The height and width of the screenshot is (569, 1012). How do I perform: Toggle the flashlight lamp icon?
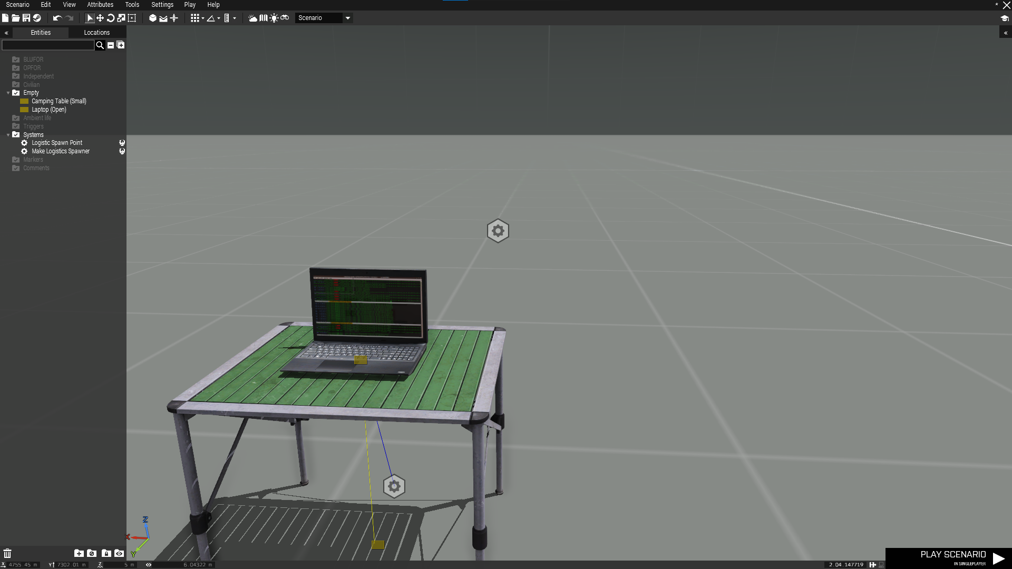pyautogui.click(x=274, y=18)
